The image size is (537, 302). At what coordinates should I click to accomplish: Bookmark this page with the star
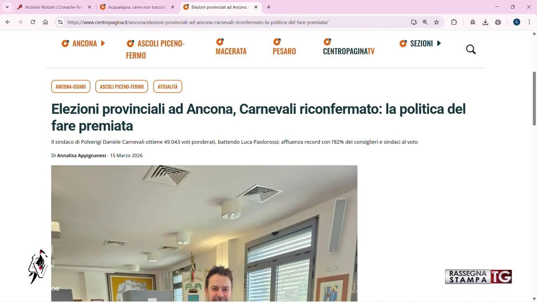coord(436,22)
